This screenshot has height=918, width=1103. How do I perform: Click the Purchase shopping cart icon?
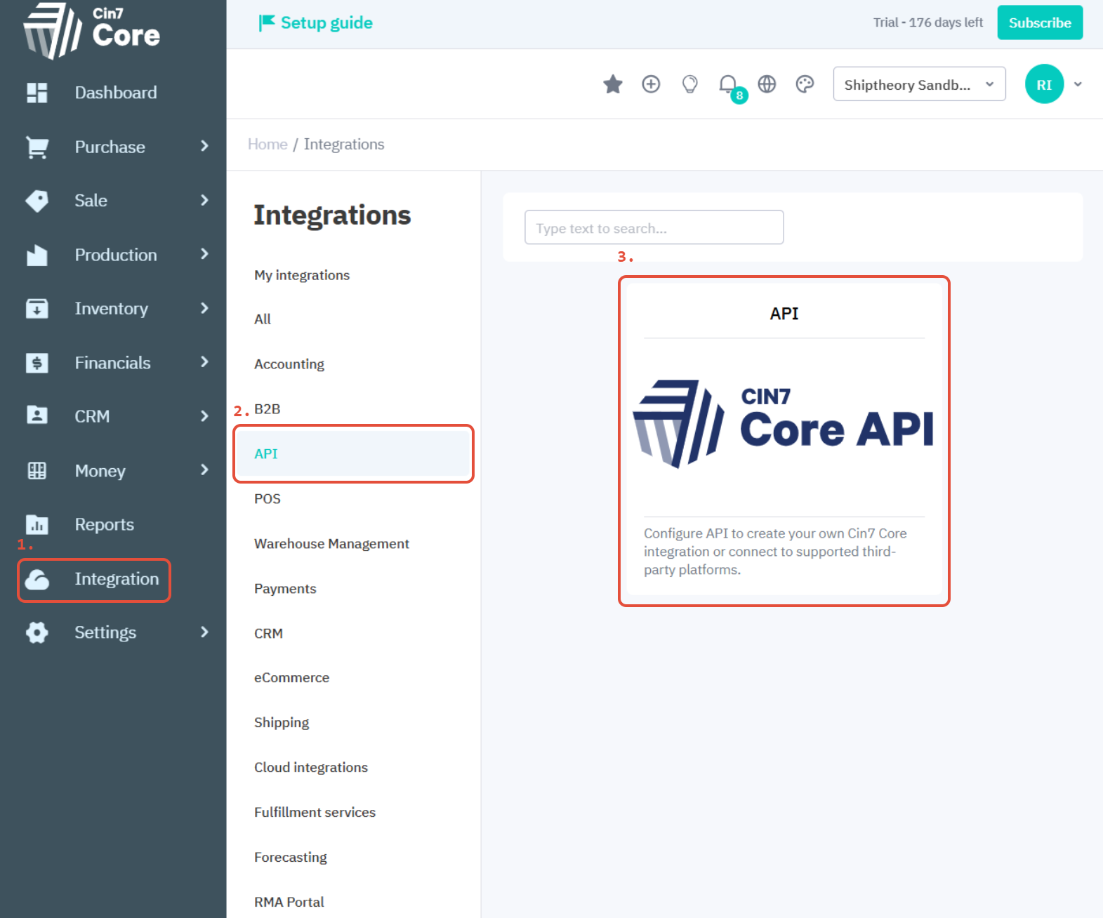(x=37, y=147)
